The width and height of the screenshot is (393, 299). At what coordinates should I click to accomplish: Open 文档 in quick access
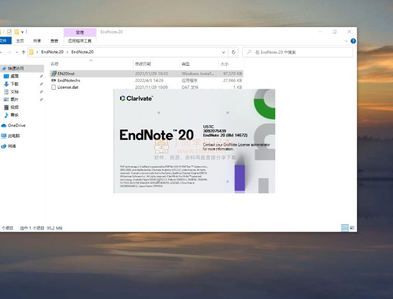click(14, 91)
